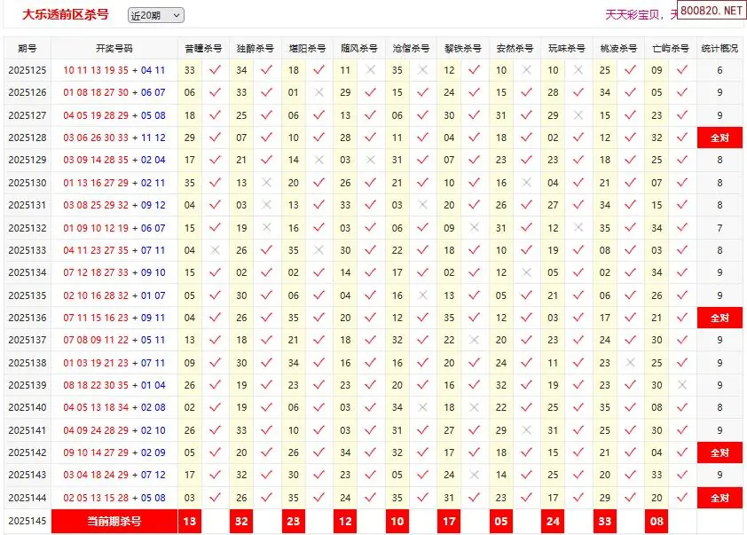Image resolution: width=747 pixels, height=535 pixels.
Task: Click the gray X under 黎铁杀号 for 2025132
Action: [x=474, y=228]
